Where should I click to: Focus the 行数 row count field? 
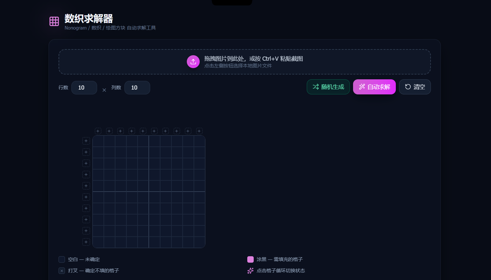pos(84,88)
